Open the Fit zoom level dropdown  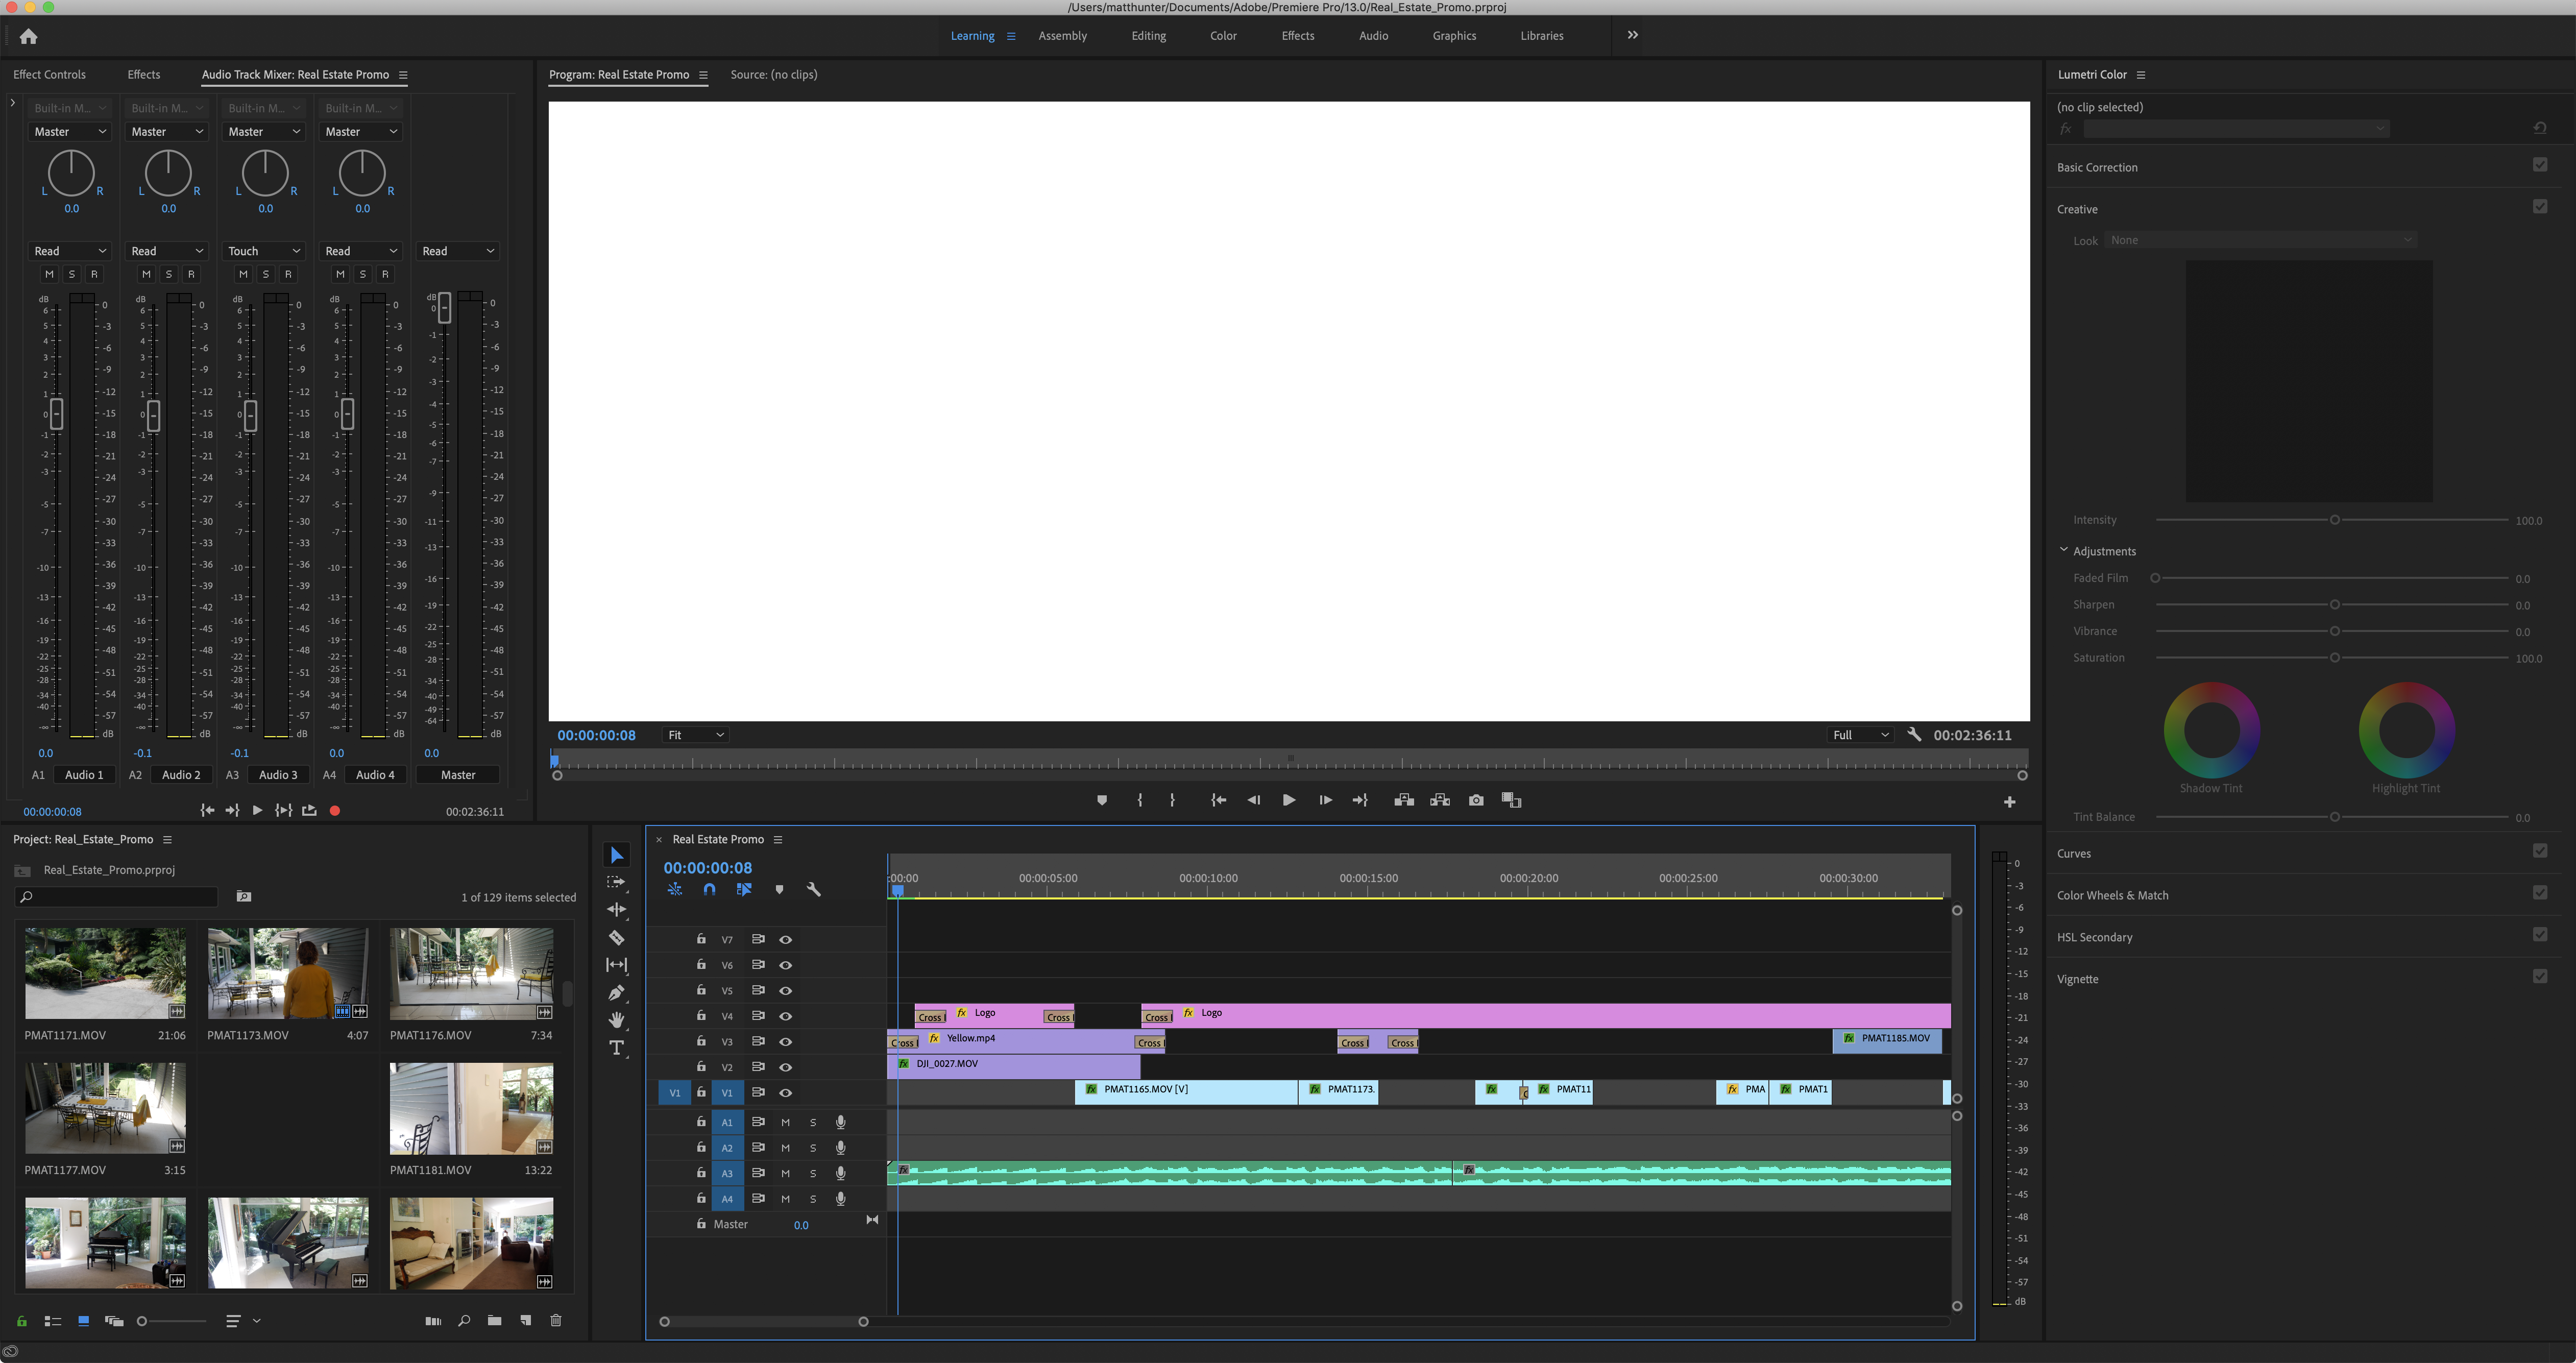[696, 735]
